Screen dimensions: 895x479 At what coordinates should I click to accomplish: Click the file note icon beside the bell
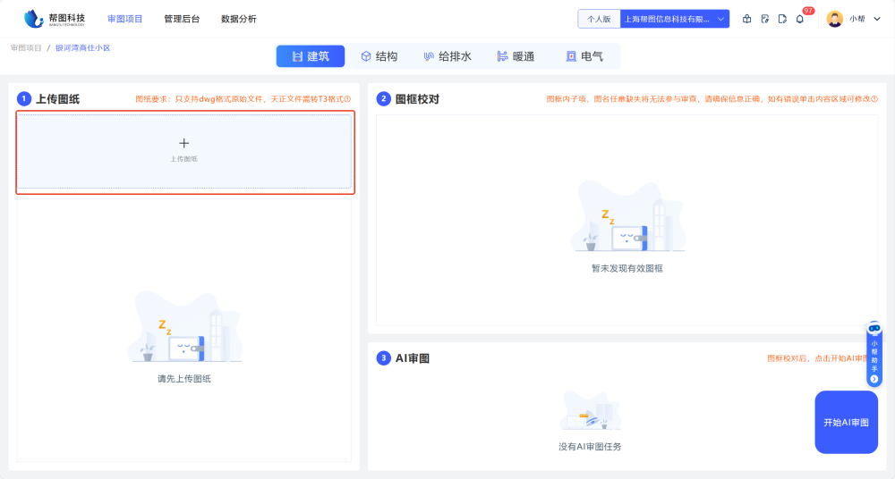pos(782,19)
